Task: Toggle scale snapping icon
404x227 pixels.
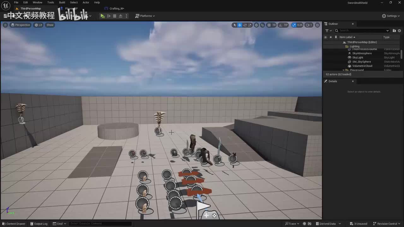Action: point(294,25)
